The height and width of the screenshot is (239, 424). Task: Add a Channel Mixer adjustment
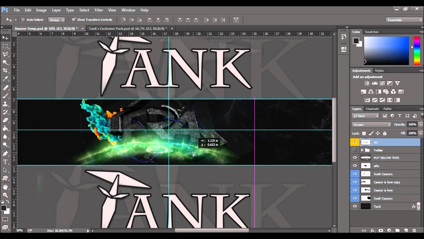(393, 92)
